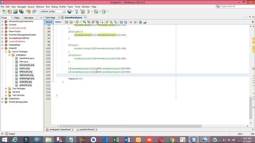Switch to the Services tab
The height and width of the screenshot is (143, 255).
point(29,17)
